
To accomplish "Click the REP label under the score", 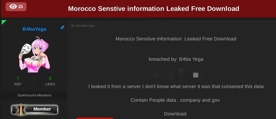I will [18, 84].
